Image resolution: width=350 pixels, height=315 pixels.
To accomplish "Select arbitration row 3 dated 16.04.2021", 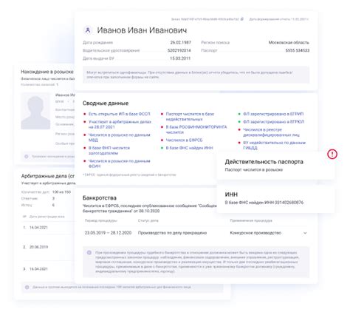I will [x=38, y=269].
